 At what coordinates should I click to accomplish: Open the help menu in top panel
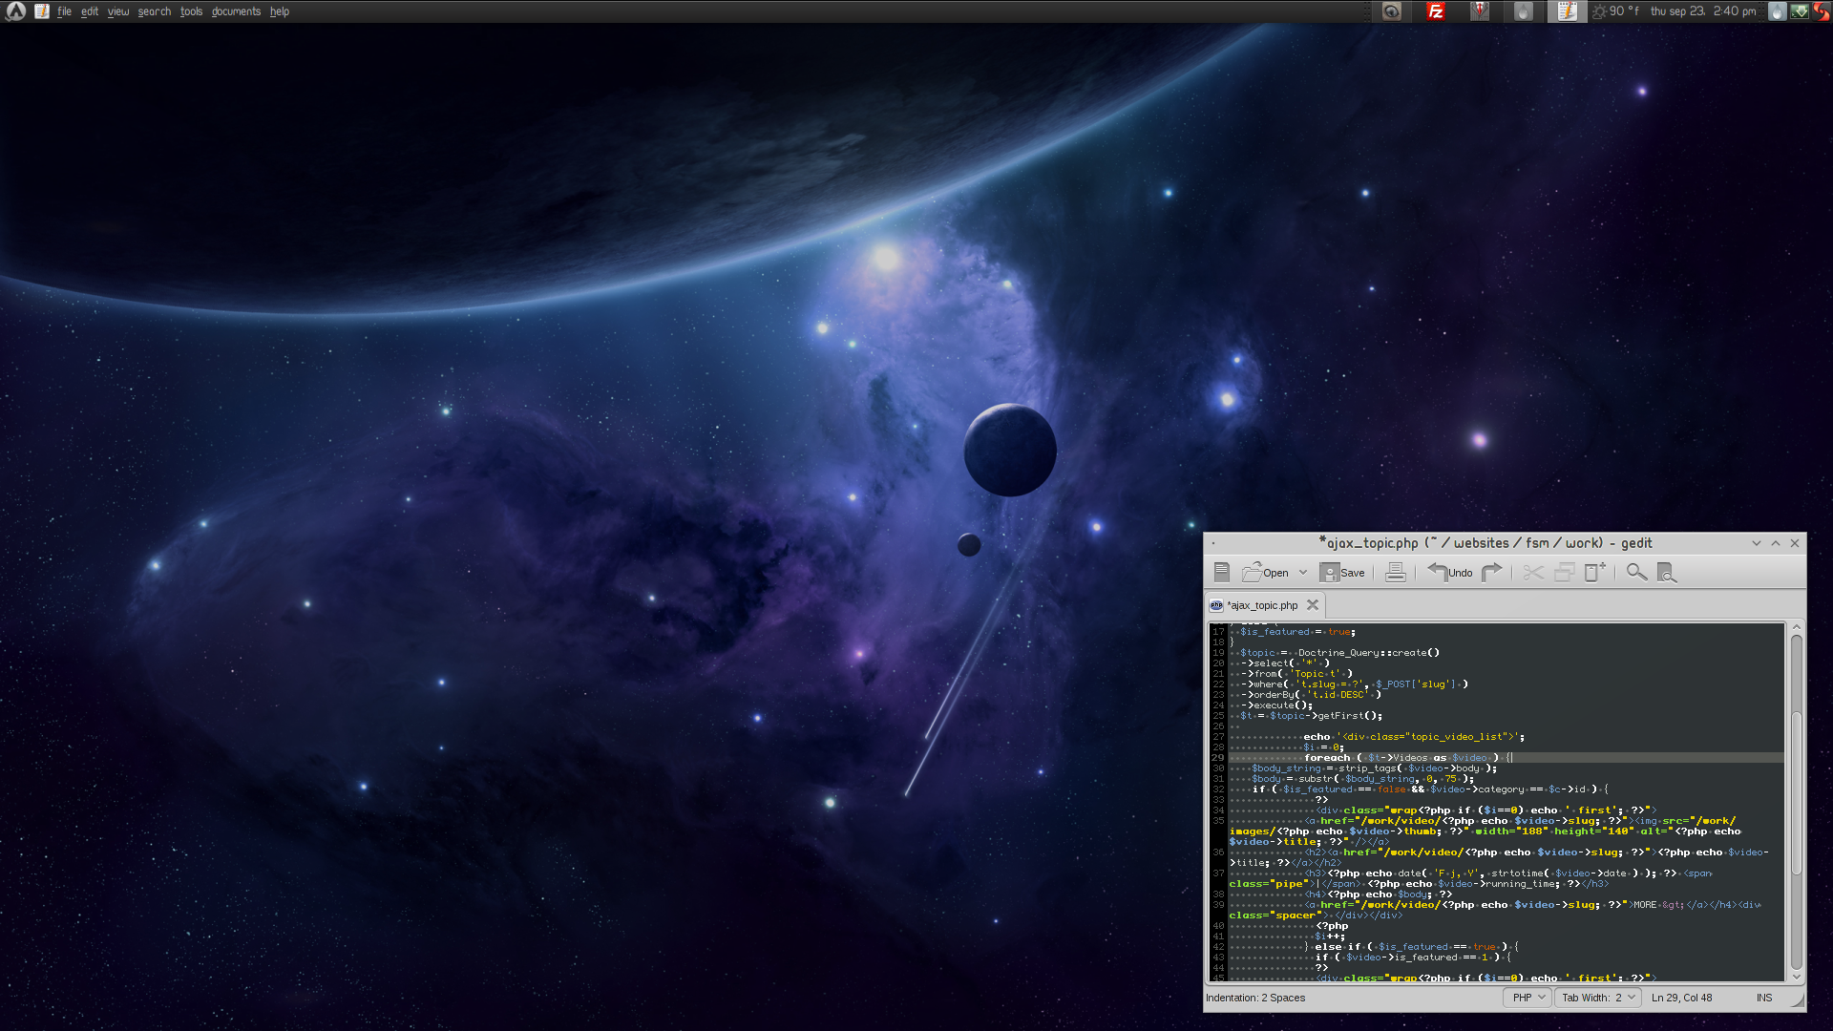pyautogui.click(x=279, y=11)
